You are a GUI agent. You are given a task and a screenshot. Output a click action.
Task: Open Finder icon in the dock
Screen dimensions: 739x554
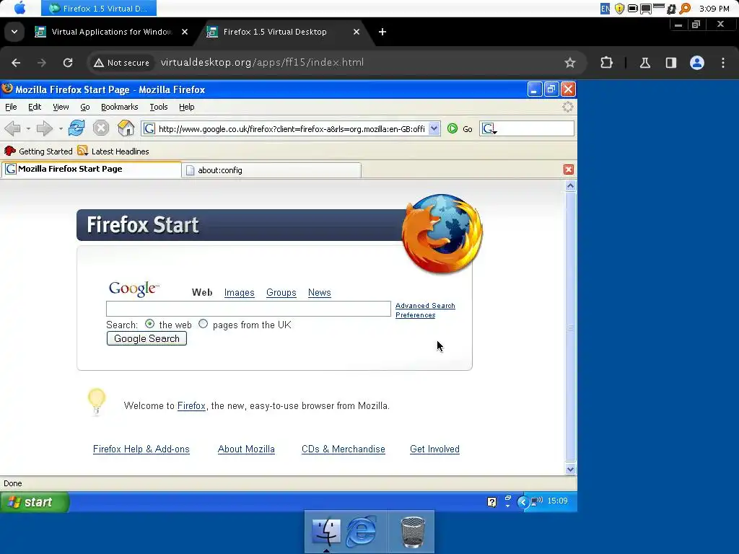pyautogui.click(x=325, y=532)
